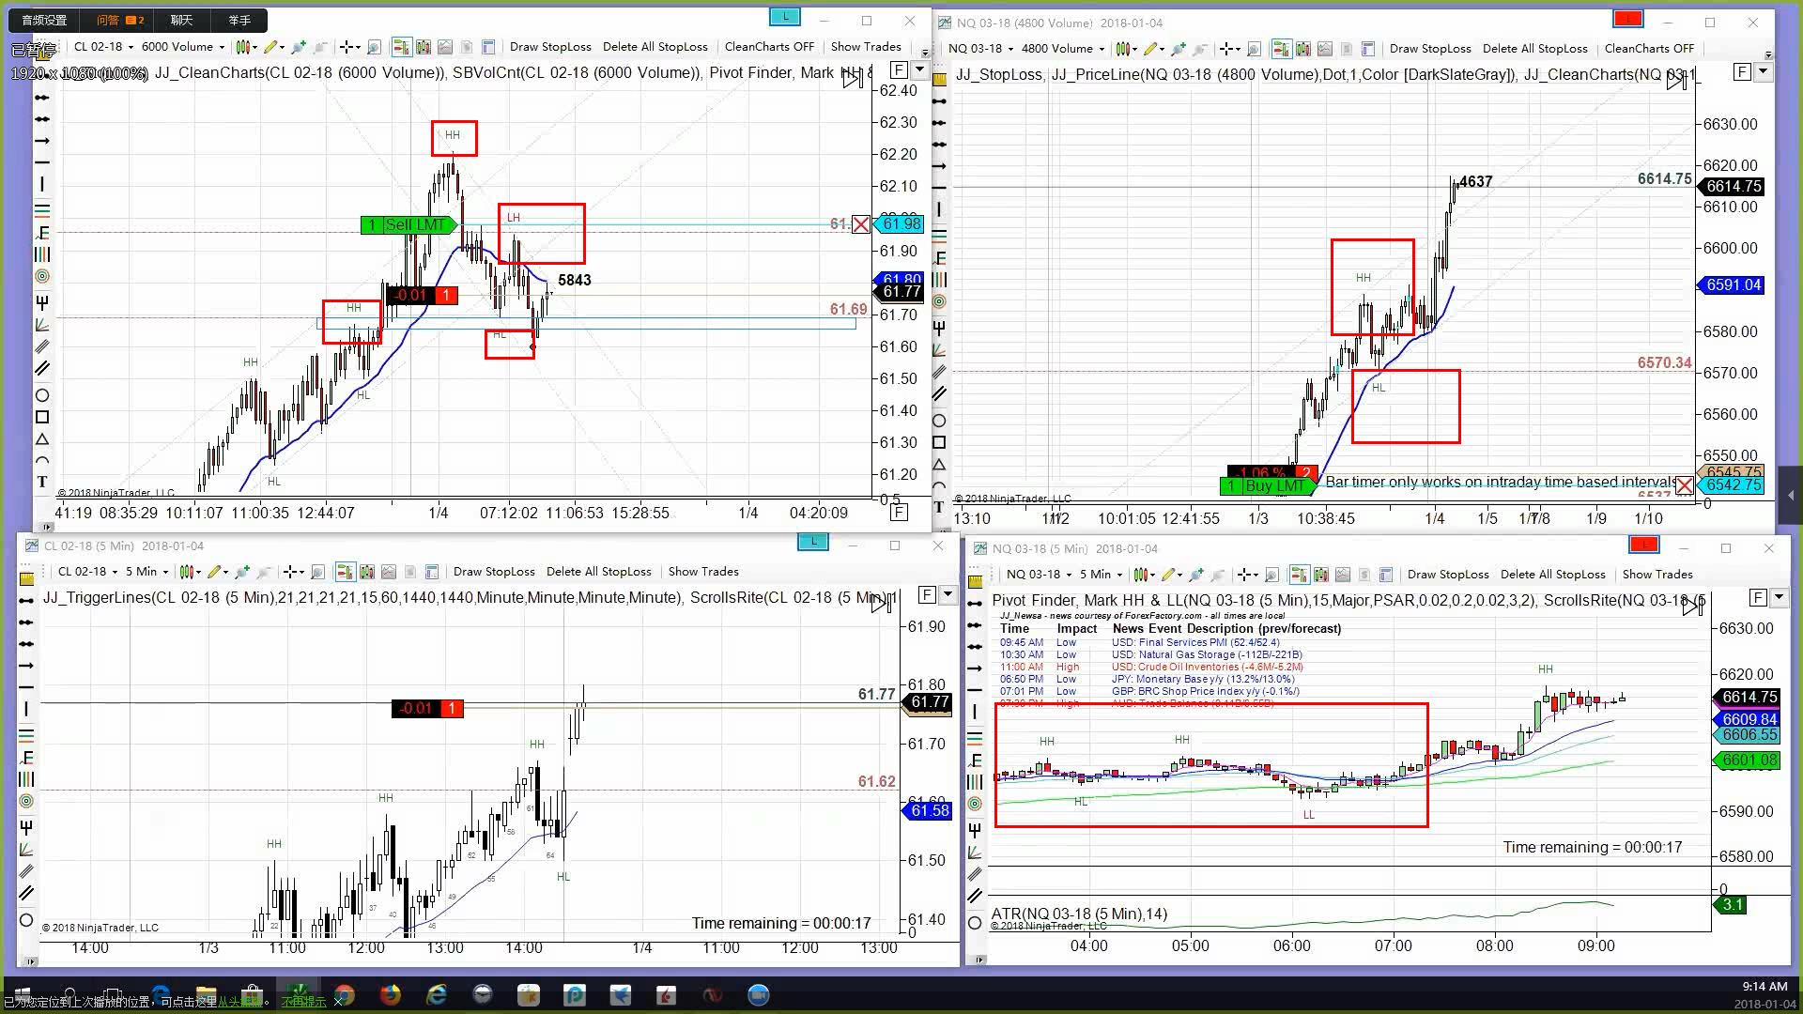Select the Triangle drawing tool in CL volume chart
Viewport: 1803px width, 1014px height.
[x=41, y=439]
